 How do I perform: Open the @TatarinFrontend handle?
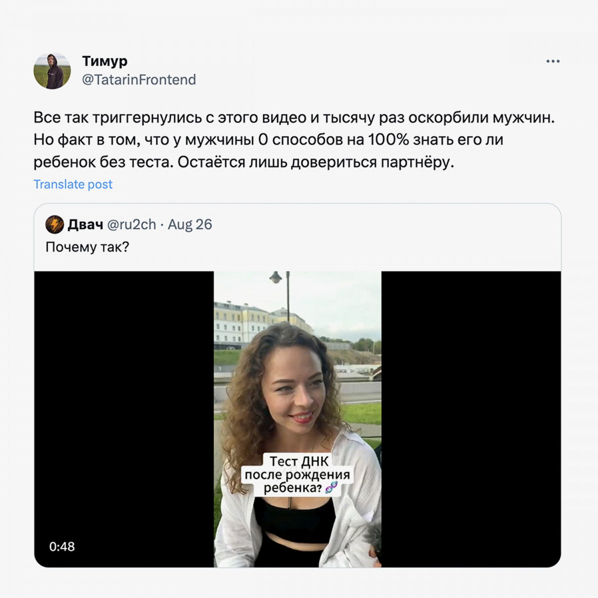(139, 80)
